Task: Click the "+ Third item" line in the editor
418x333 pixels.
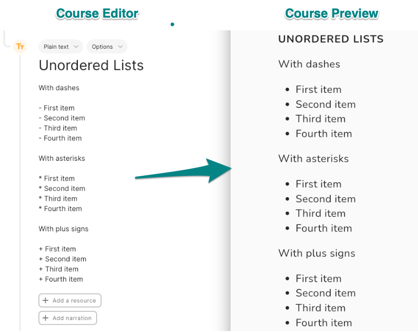Action: click(x=59, y=269)
